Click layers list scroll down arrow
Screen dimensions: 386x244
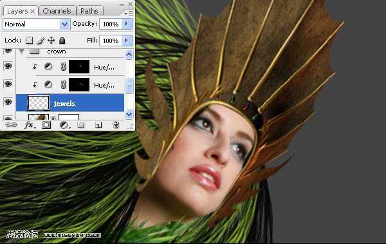pos(129,114)
